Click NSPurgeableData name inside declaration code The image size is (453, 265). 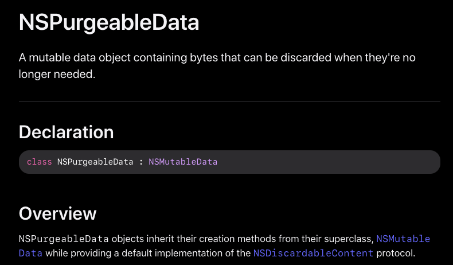click(x=95, y=162)
